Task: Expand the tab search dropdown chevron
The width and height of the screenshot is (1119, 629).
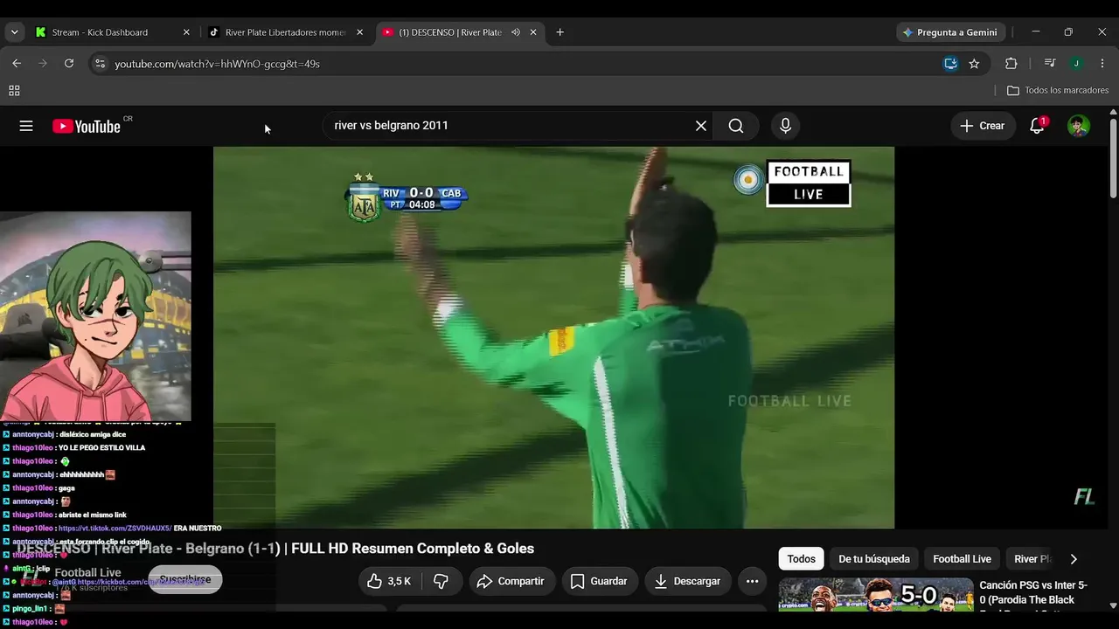Action: pos(14,32)
